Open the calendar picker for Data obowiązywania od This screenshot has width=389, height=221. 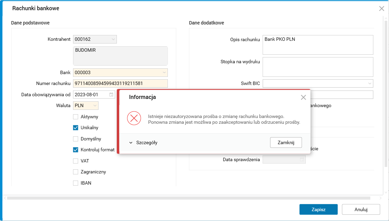[111, 95]
